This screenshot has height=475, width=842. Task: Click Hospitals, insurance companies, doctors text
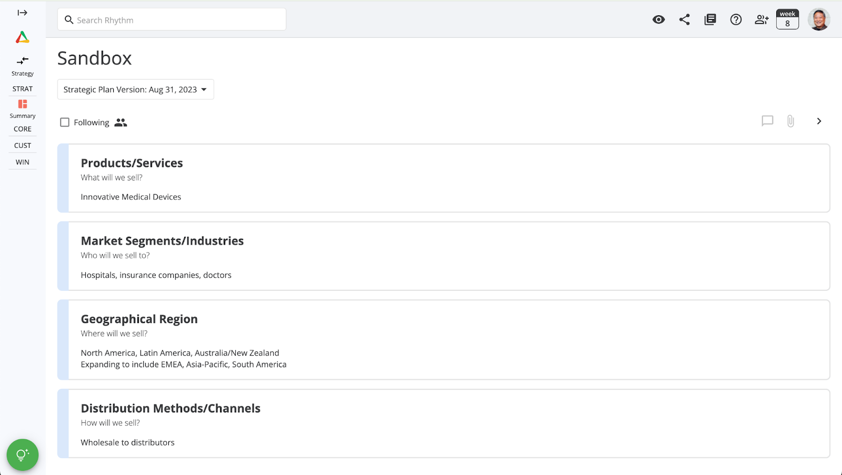pos(156,275)
